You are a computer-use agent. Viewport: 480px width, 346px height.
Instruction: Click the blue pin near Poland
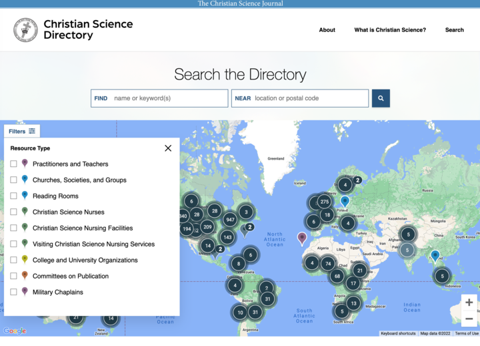coord(345,202)
